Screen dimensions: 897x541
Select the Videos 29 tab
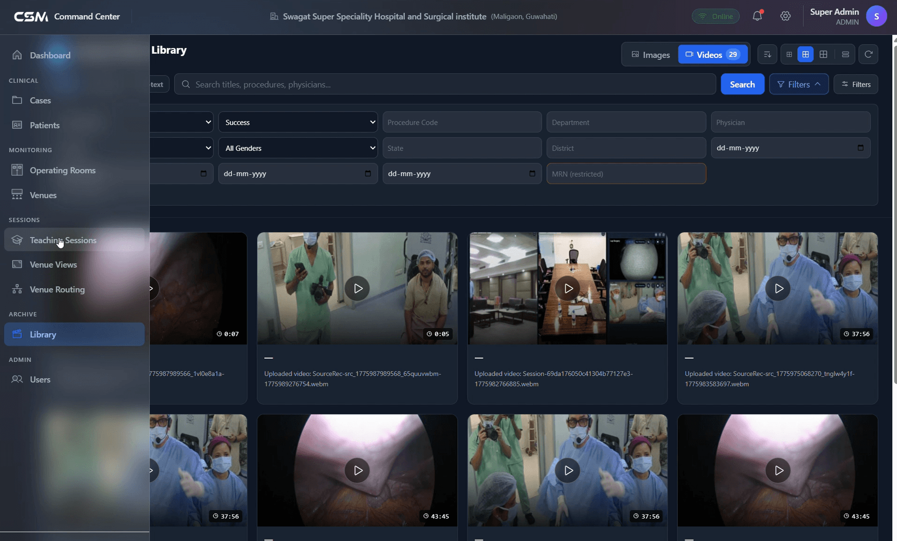(713, 55)
